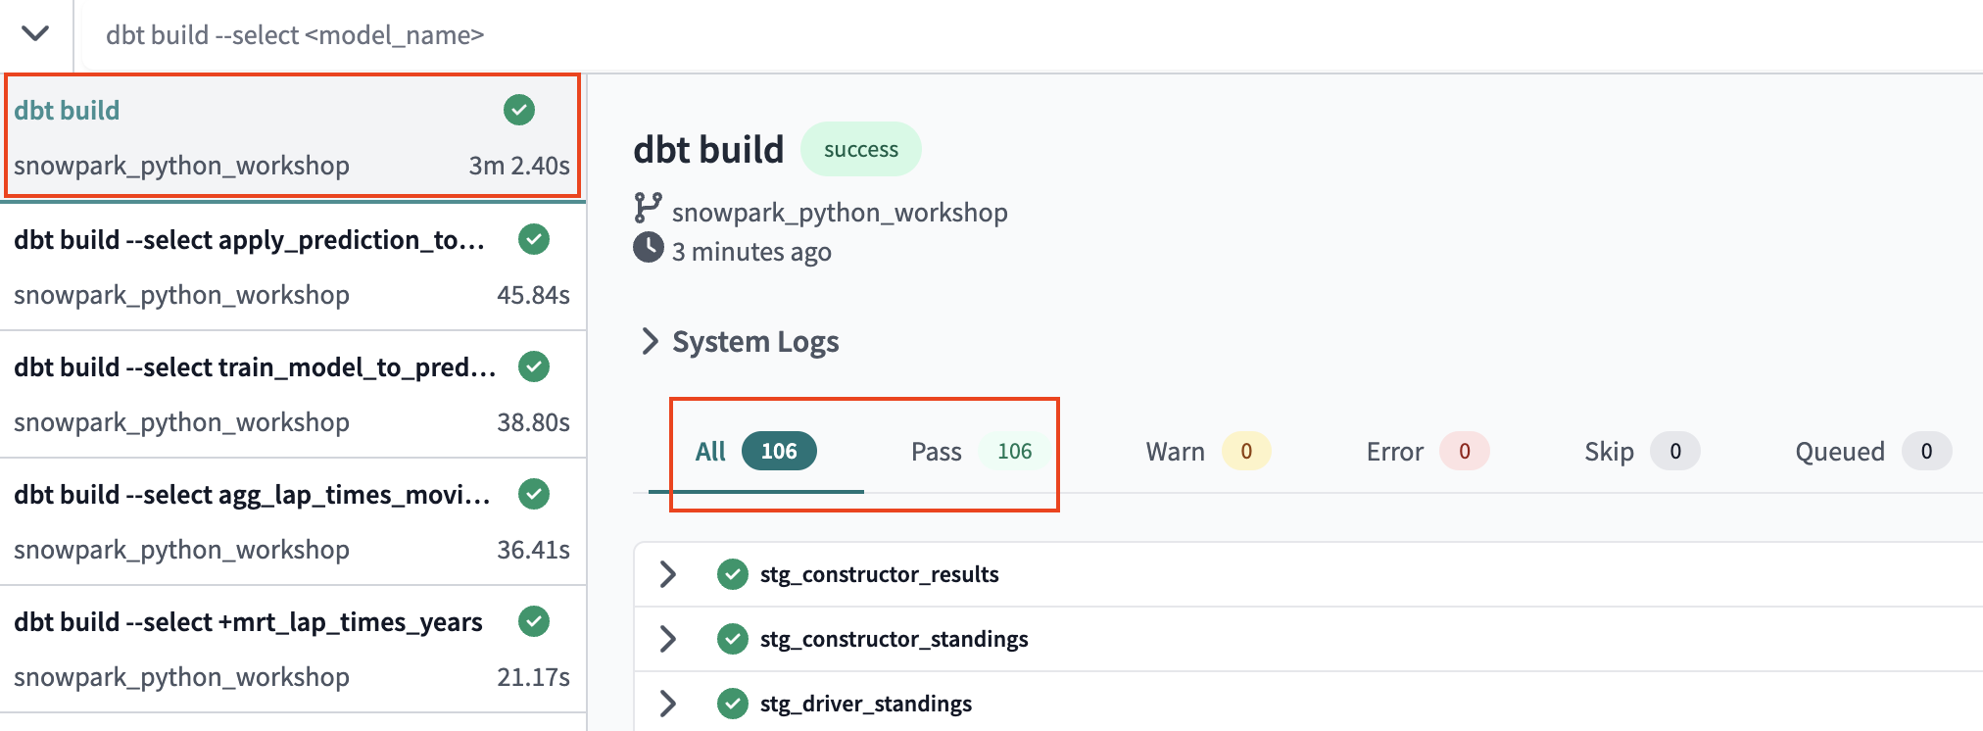Switch to the Error tab
Viewport: 1983px width, 731px height.
tap(1427, 452)
